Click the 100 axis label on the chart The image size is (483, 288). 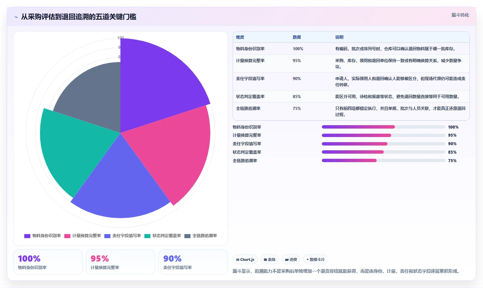click(121, 38)
